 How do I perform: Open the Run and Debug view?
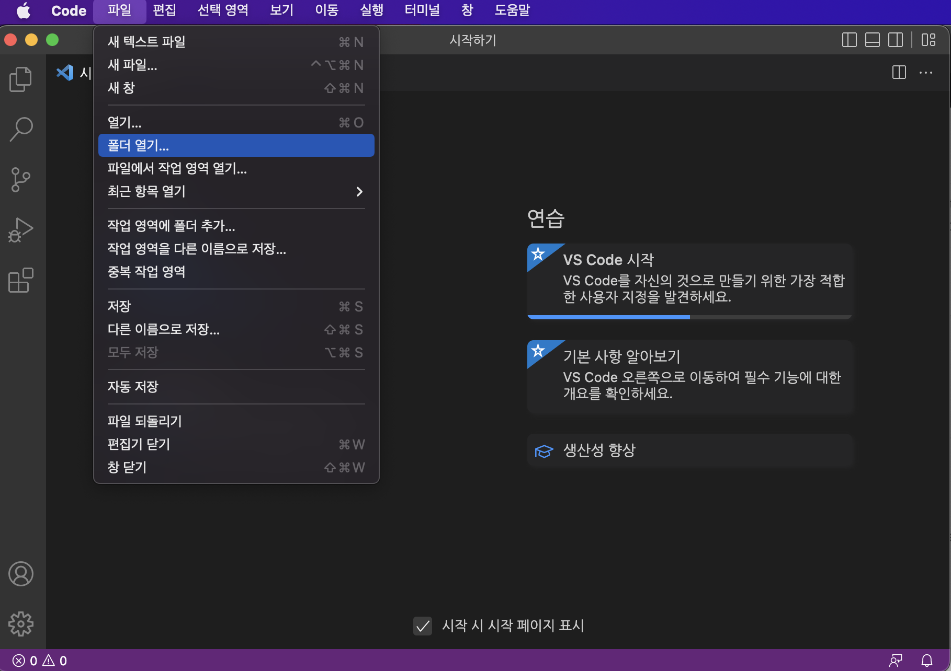[21, 230]
